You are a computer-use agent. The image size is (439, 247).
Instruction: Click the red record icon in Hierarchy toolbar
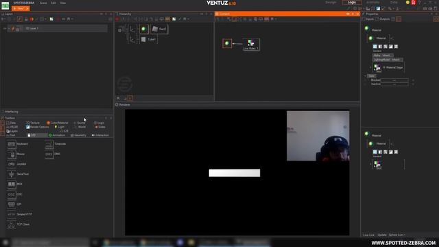(117, 19)
